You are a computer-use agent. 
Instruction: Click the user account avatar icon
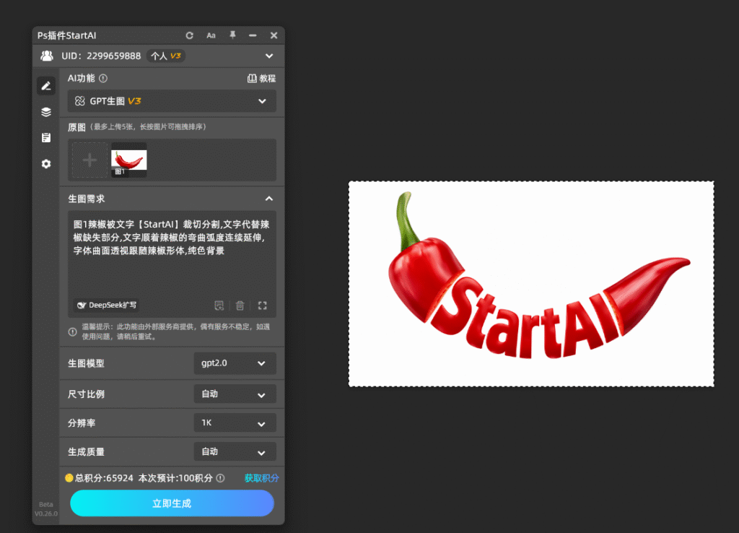(x=47, y=56)
